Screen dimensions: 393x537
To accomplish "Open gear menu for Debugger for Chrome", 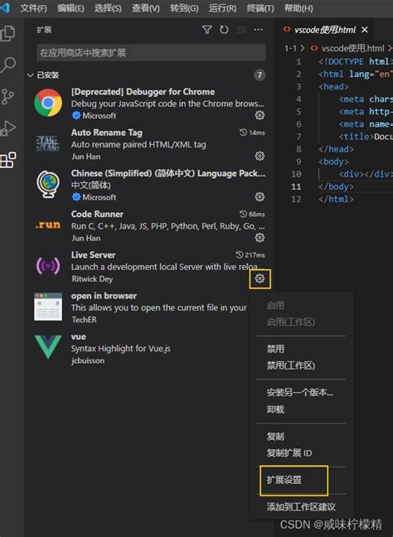I will [260, 115].
